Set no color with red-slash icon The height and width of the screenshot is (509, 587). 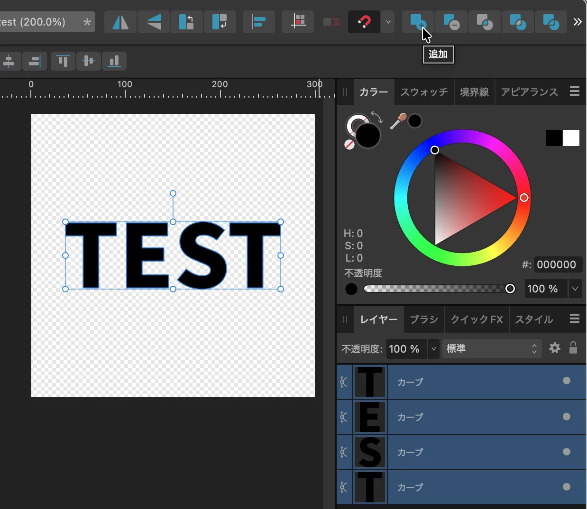click(x=349, y=145)
